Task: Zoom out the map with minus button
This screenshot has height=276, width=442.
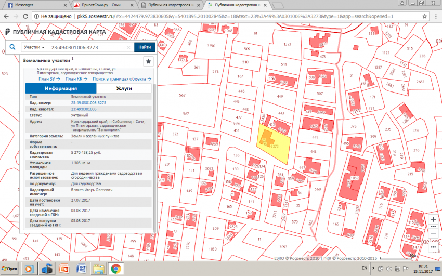Action: (x=433, y=232)
